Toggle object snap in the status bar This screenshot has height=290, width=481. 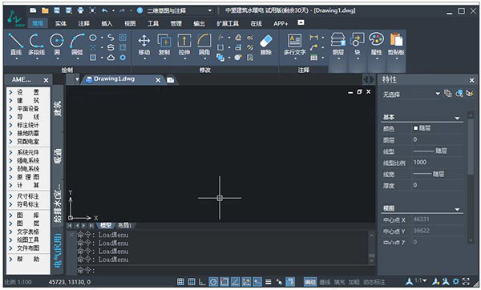(x=224, y=281)
